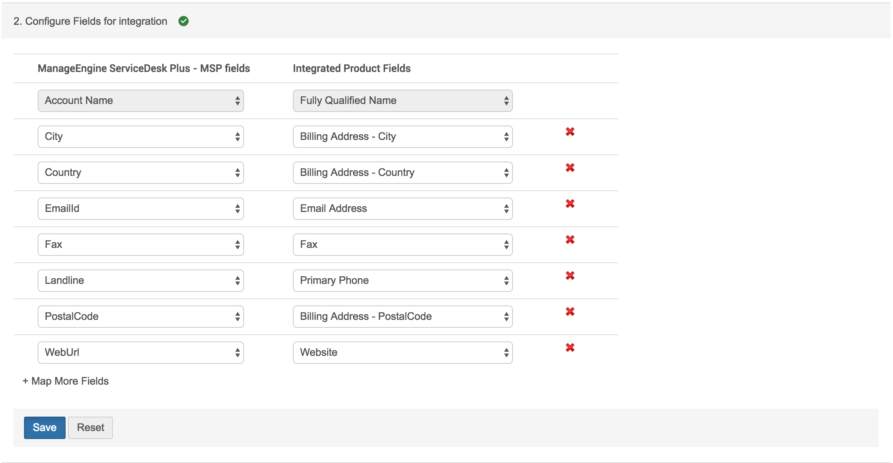Delete the Fax mapping row
This screenshot has height=463, width=893.
point(570,240)
